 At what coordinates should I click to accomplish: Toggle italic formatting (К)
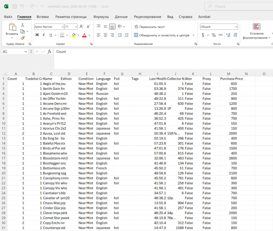pyautogui.click(x=44, y=35)
